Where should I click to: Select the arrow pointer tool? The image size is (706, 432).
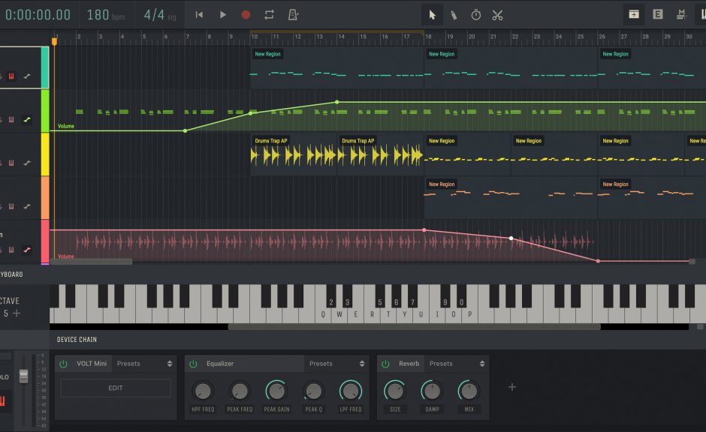[x=432, y=14]
